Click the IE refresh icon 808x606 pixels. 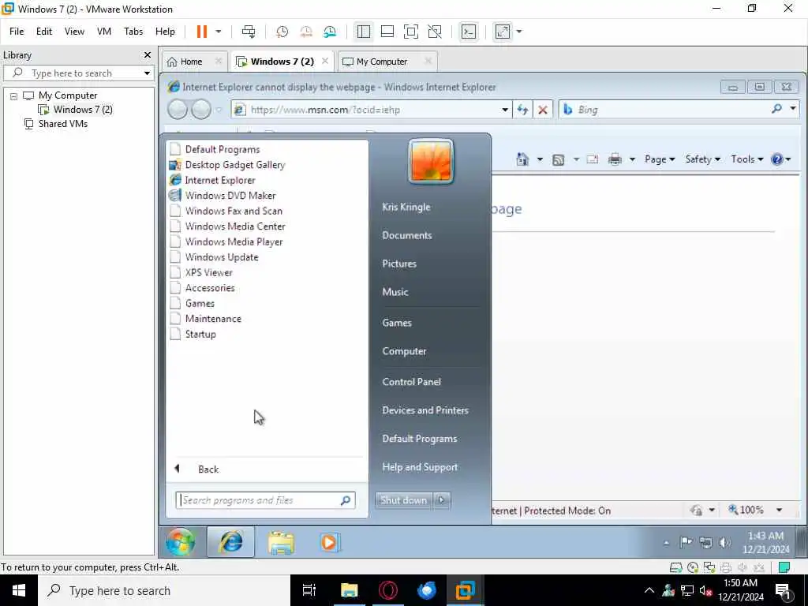tap(522, 110)
